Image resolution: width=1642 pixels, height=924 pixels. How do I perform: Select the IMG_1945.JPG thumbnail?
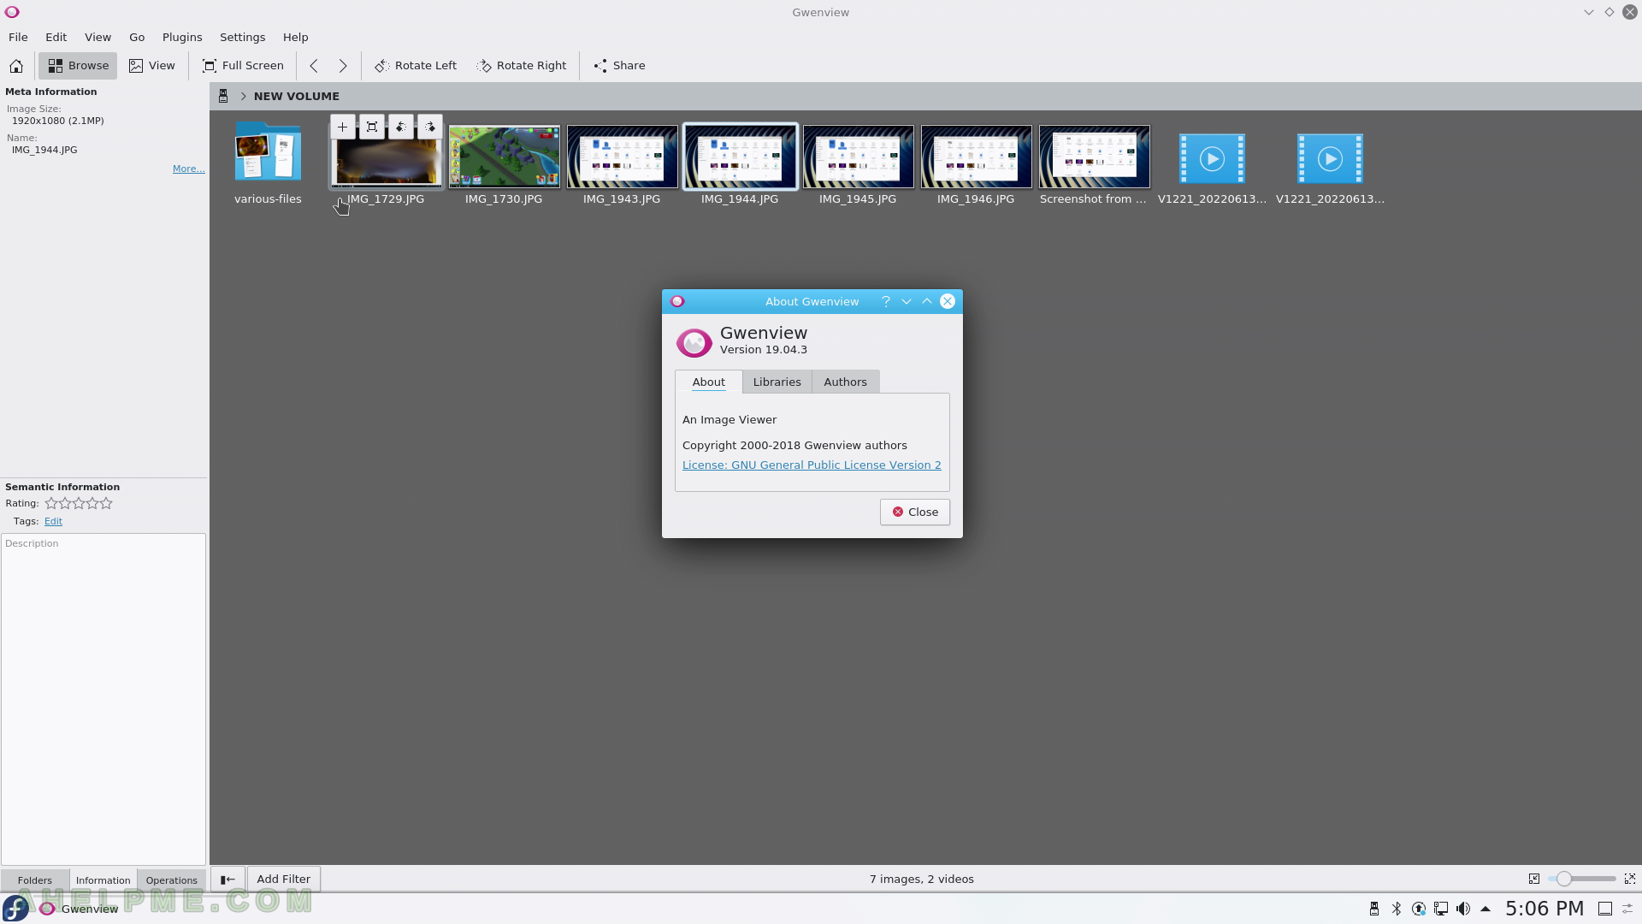[x=858, y=157]
